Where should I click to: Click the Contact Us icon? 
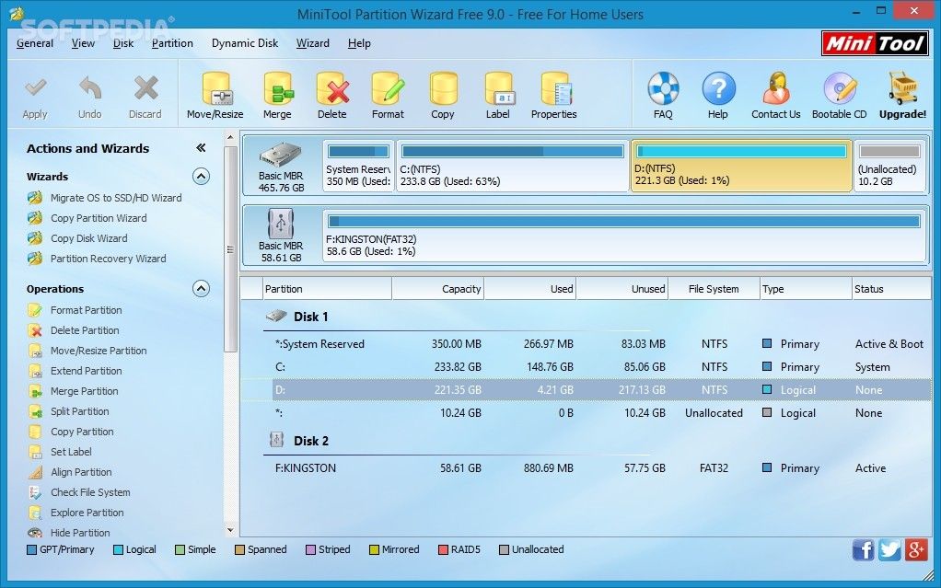click(x=776, y=88)
